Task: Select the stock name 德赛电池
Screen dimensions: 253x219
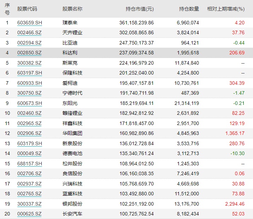Action: tap(72, 153)
